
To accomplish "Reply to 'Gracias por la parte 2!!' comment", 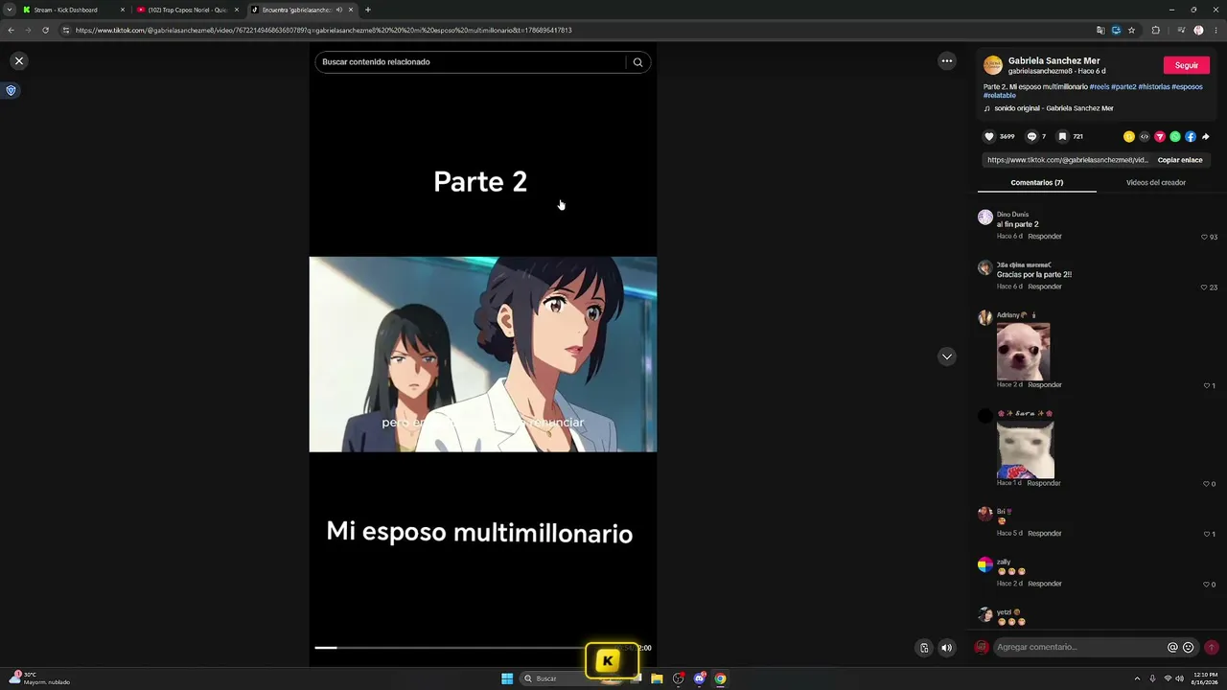I will pyautogui.click(x=1045, y=287).
